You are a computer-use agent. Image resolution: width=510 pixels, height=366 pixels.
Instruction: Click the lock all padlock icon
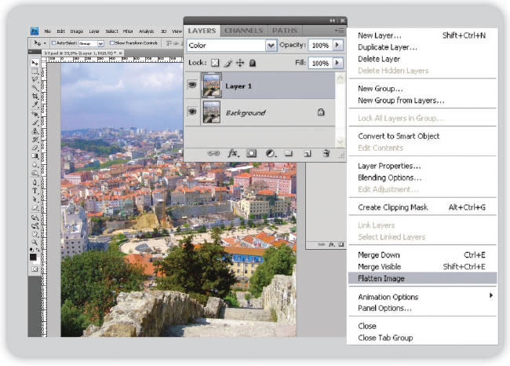pos(252,62)
